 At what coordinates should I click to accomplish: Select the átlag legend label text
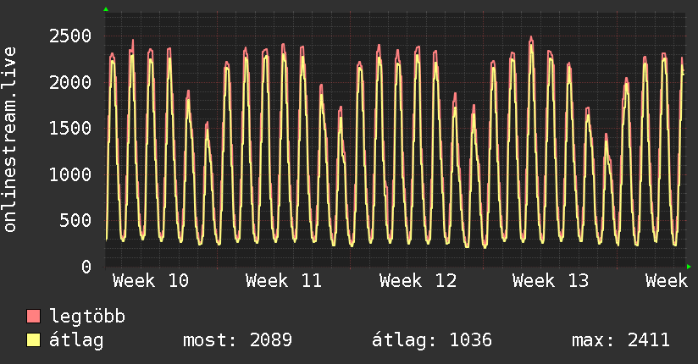pyautogui.click(x=76, y=340)
